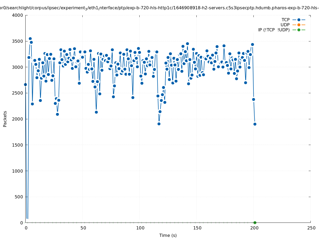
Task: Click the 2000 y-axis tick label
Action: click(18, 119)
